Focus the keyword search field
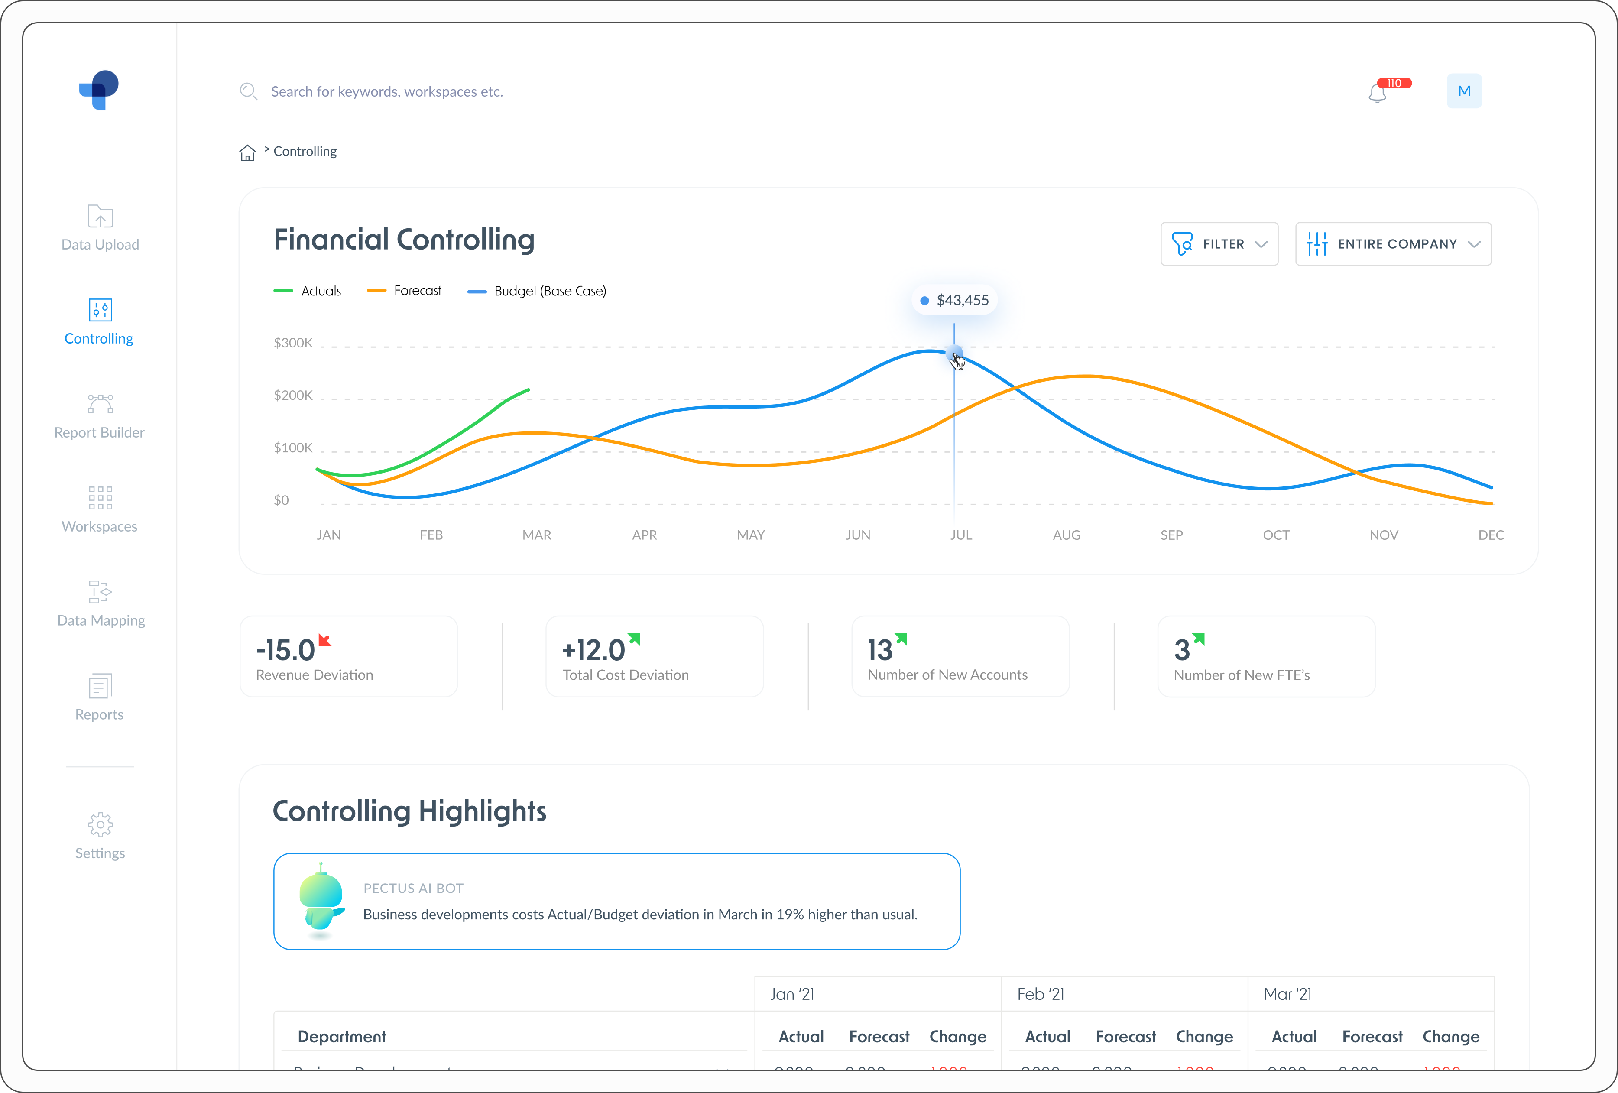Image resolution: width=1618 pixels, height=1093 pixels. [x=386, y=92]
